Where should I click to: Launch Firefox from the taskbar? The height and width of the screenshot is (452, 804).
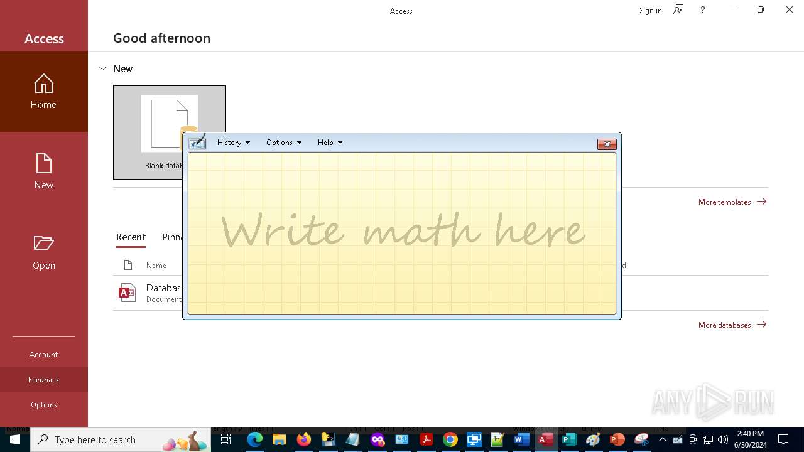coord(303,439)
